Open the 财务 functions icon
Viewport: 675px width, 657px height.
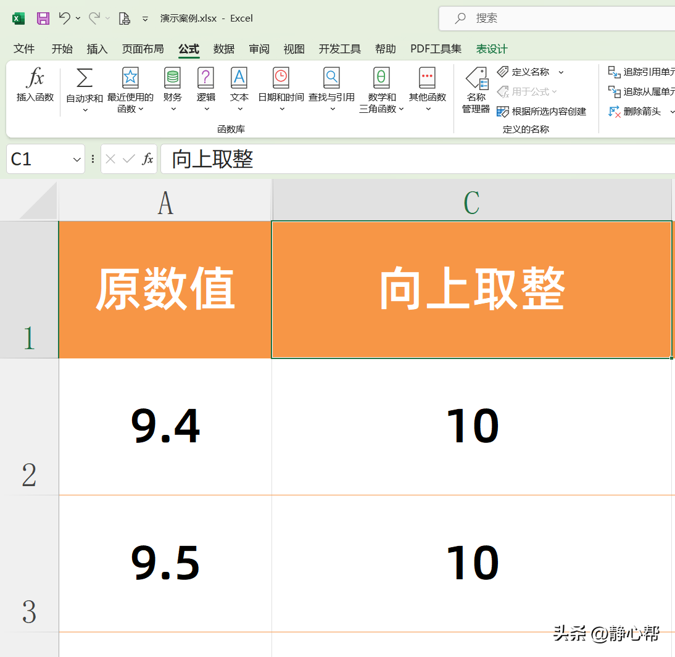point(173,78)
